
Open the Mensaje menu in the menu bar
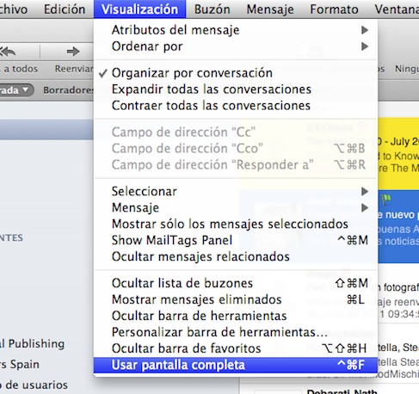(270, 9)
